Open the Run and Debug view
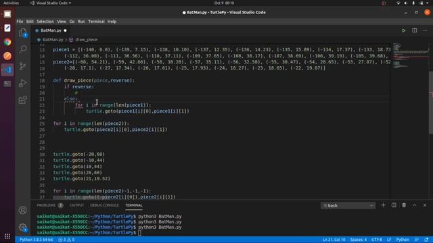The height and width of the screenshot is (243, 433). point(22,83)
